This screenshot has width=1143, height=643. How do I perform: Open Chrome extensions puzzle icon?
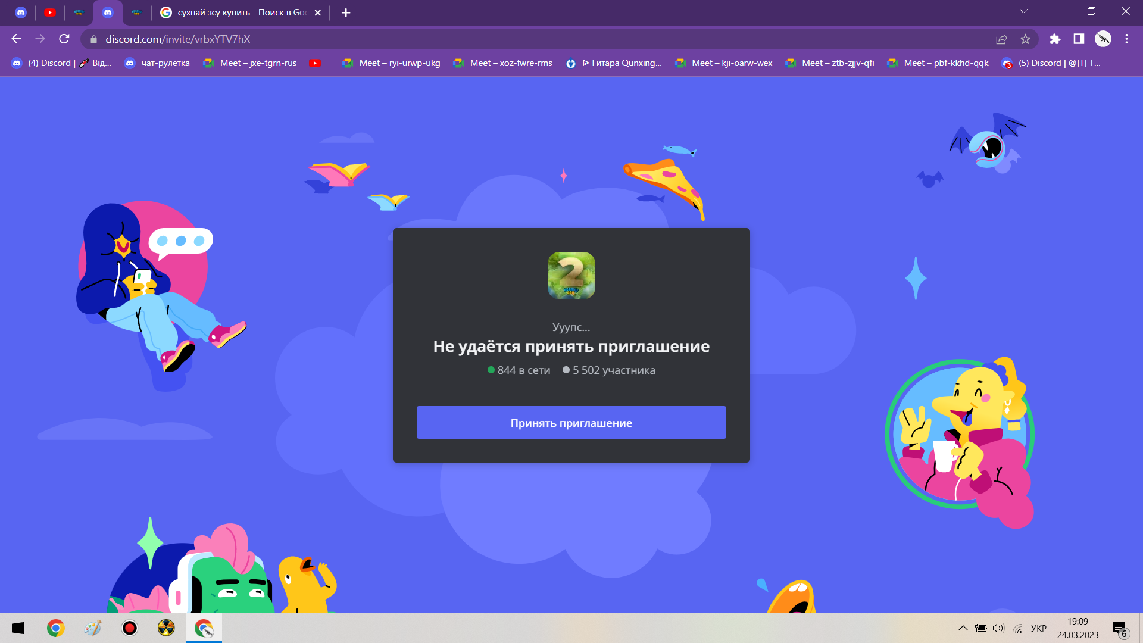1055,39
